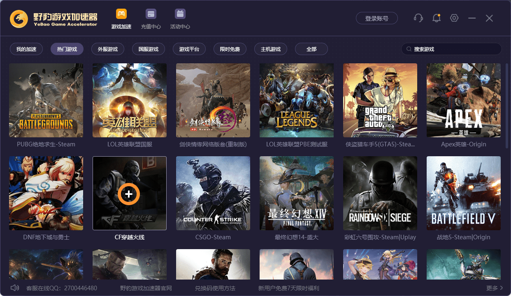Open the DNF地下城与勇士 game cover

point(46,193)
